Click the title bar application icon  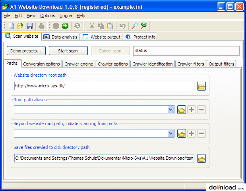coord(6,7)
